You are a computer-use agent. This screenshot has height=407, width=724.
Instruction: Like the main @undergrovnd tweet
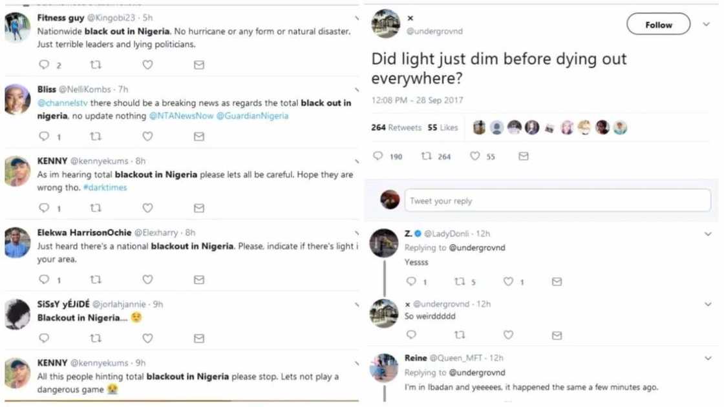pos(475,156)
